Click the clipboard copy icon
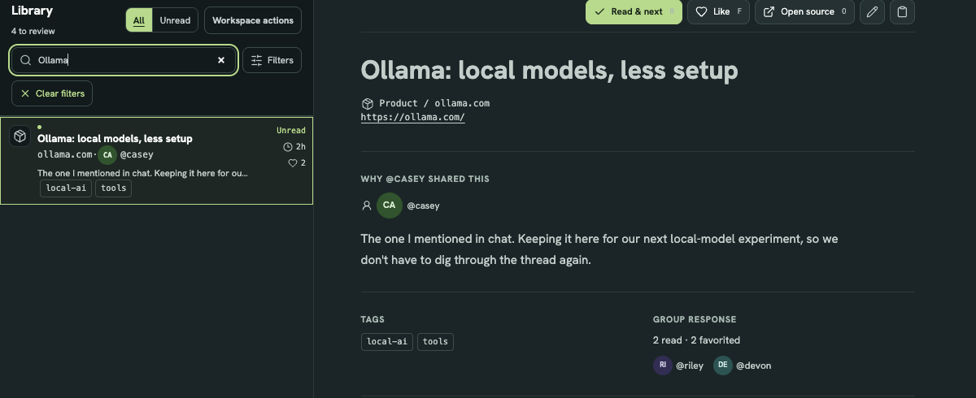Image resolution: width=976 pixels, height=398 pixels. (902, 12)
